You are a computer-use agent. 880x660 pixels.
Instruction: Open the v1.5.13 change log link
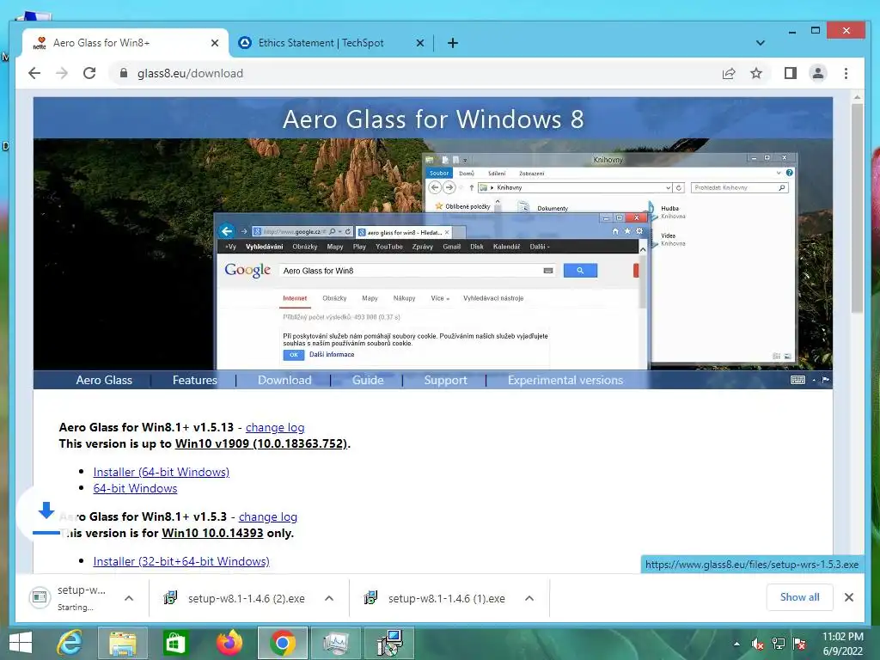(x=275, y=427)
